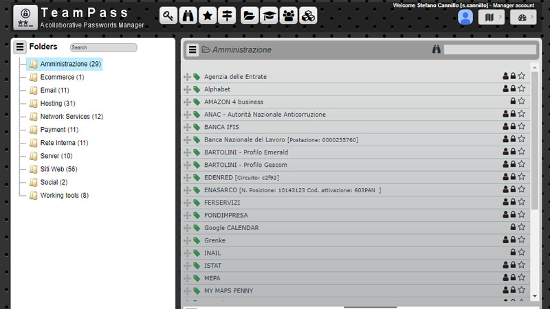Select the Hosting (31) folder
This screenshot has width=550, height=309.
click(58, 104)
